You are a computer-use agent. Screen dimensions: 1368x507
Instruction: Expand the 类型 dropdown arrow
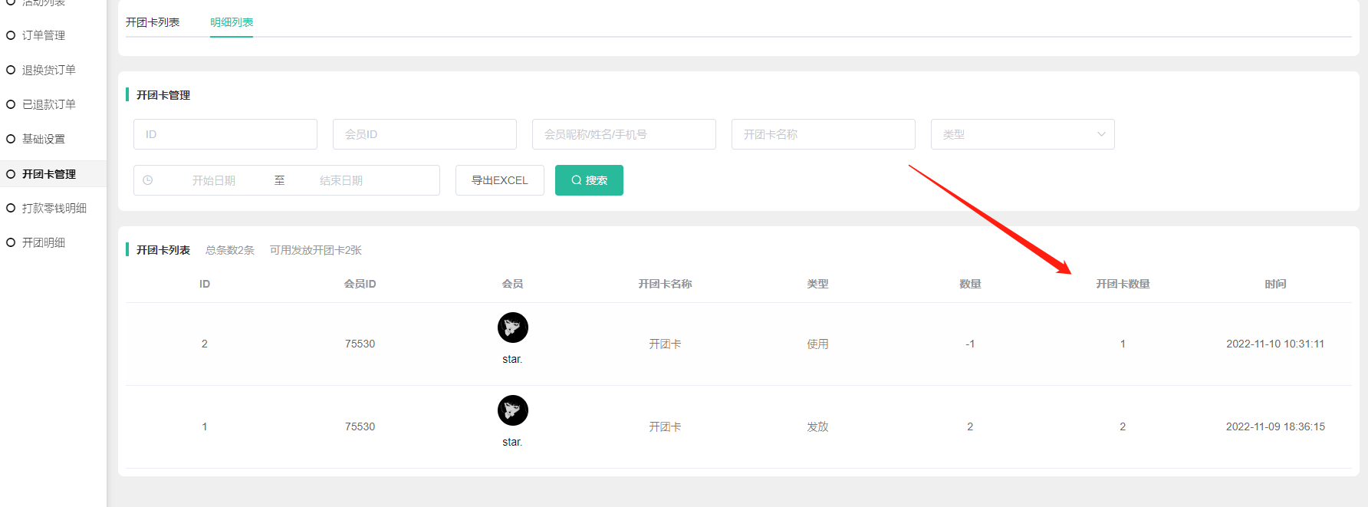(1101, 134)
